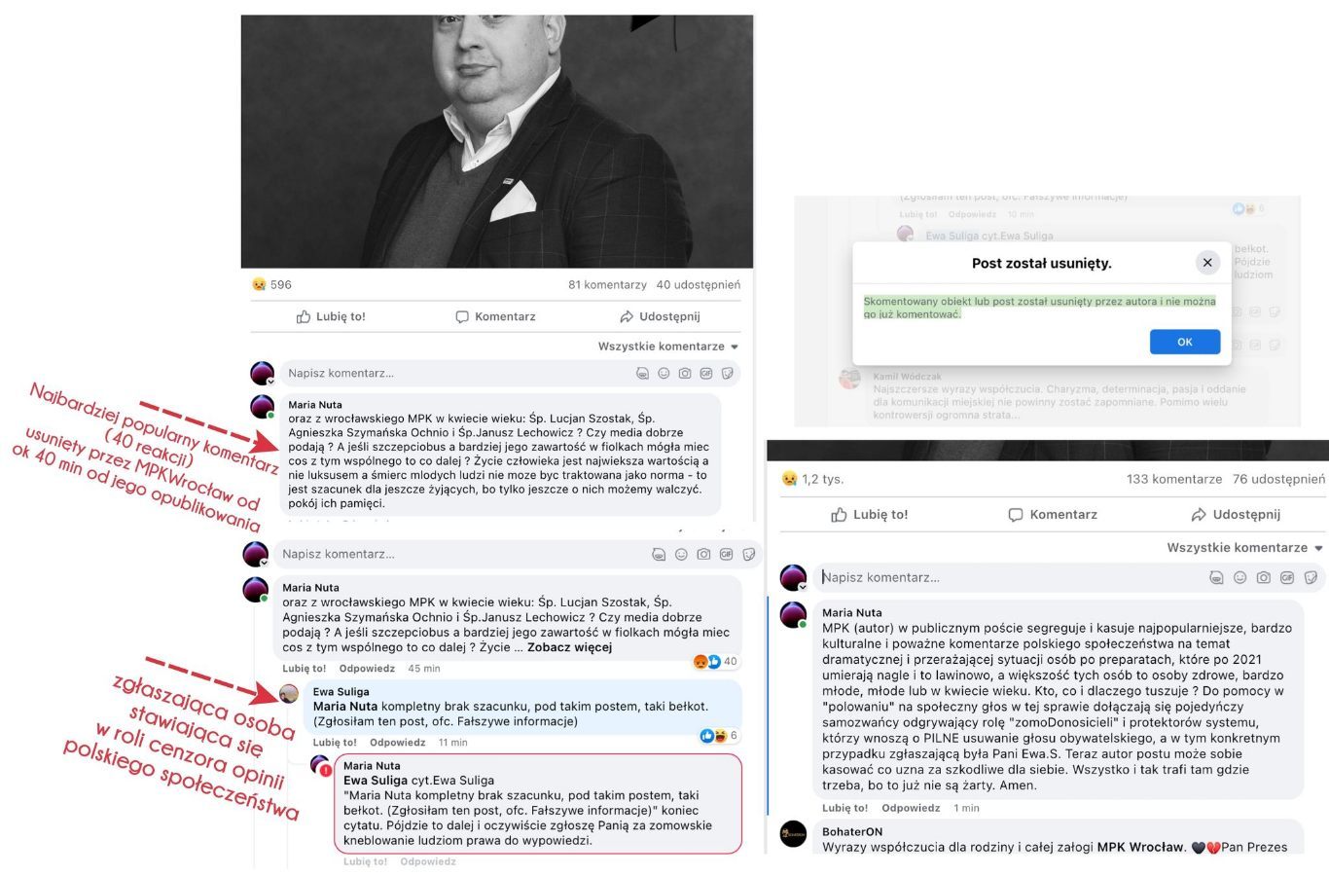The image size is (1329, 876).
Task: Click the GIF icon in the 133-komentarze post's comment box
Action: [1287, 577]
